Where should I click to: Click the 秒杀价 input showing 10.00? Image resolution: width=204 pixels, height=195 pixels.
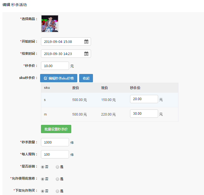(55, 66)
